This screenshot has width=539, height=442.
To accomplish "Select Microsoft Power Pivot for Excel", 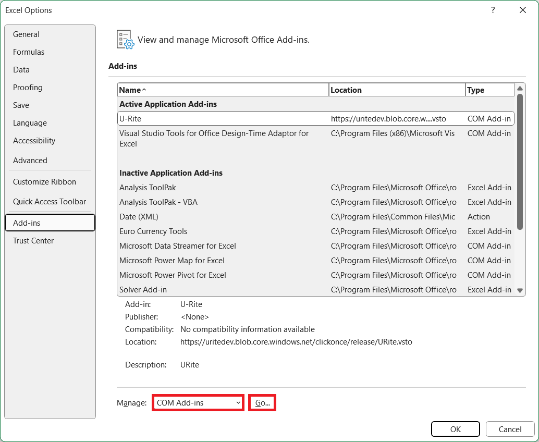I will coord(209,275).
